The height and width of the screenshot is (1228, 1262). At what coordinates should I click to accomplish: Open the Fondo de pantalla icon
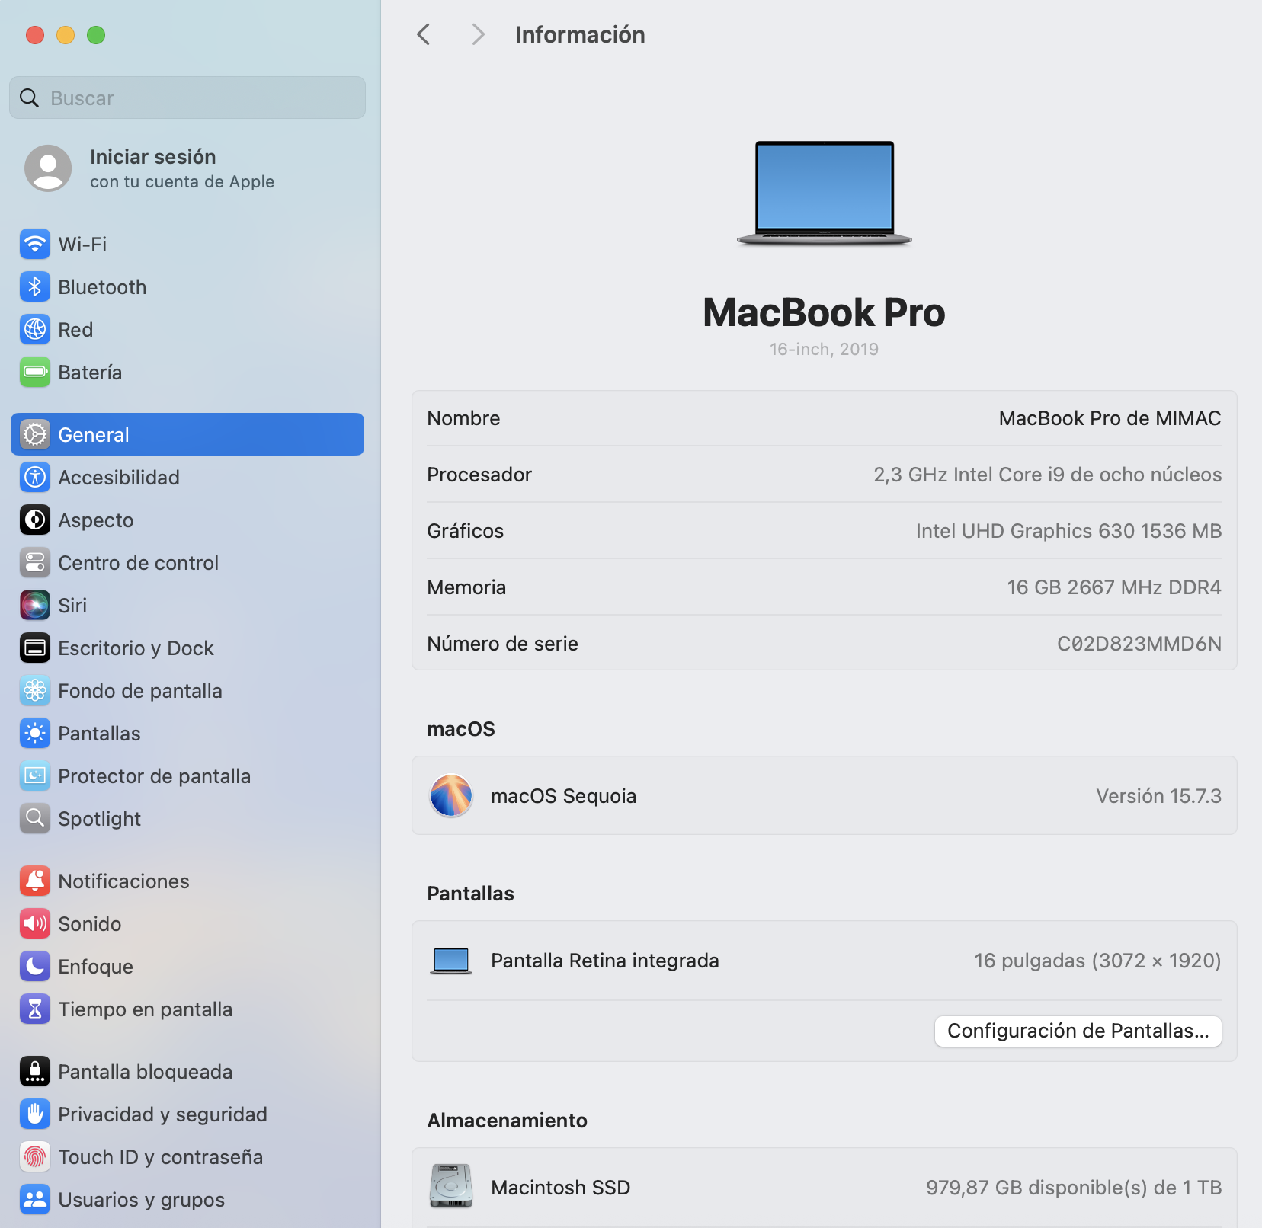35,691
